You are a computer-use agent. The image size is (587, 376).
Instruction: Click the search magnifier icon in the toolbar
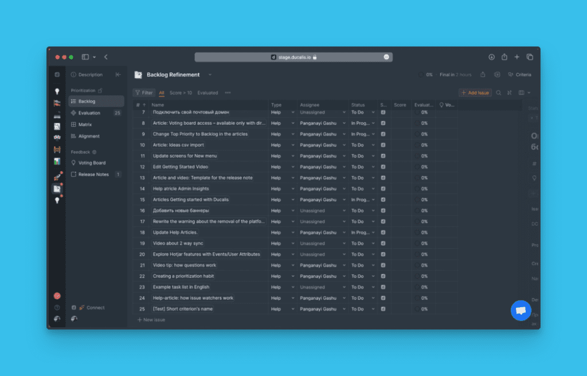click(x=499, y=93)
